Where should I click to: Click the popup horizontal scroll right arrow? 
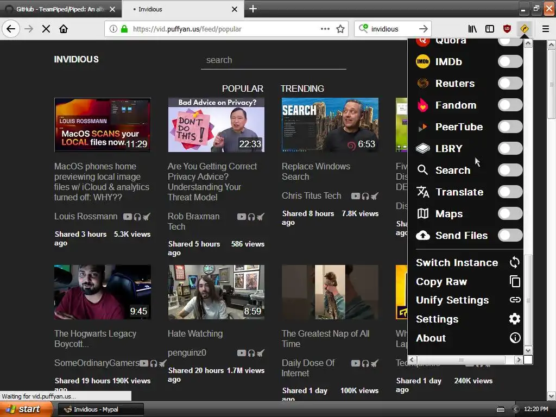(x=519, y=359)
